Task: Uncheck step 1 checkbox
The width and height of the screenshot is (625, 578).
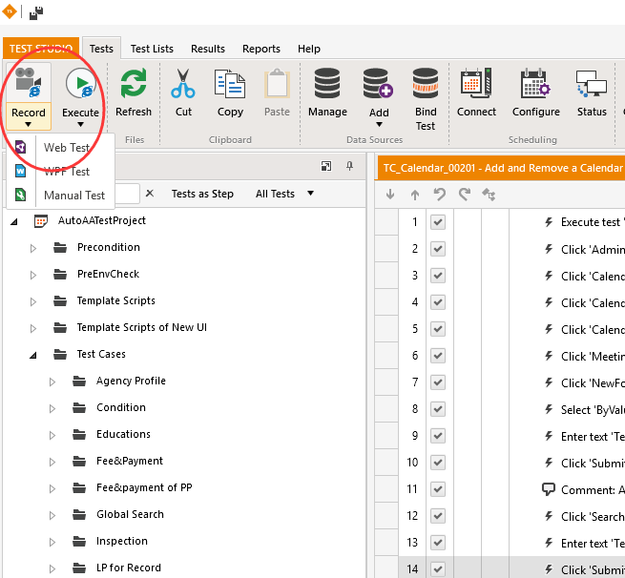Action: pos(438,222)
